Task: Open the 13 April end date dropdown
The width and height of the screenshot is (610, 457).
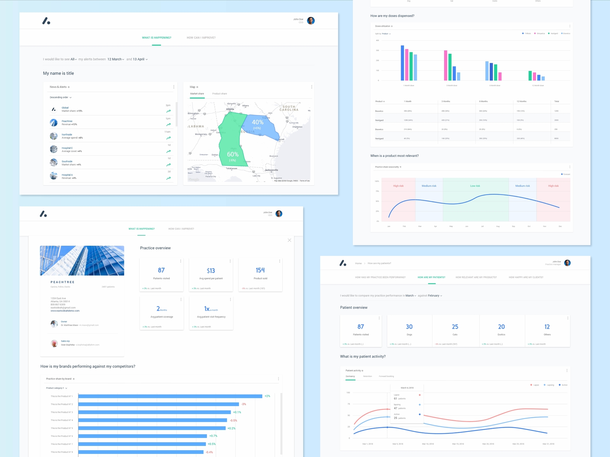Action: pos(140,59)
